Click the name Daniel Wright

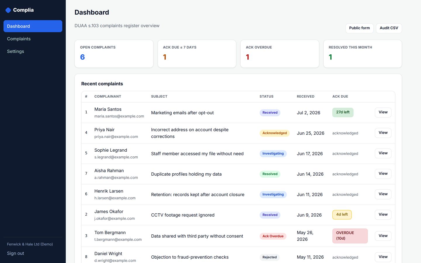[108, 254]
